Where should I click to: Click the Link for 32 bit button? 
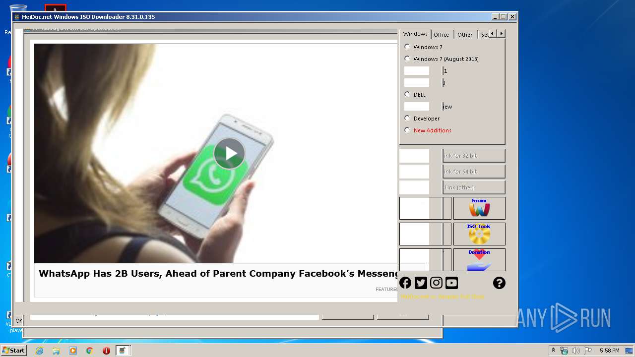tap(474, 156)
